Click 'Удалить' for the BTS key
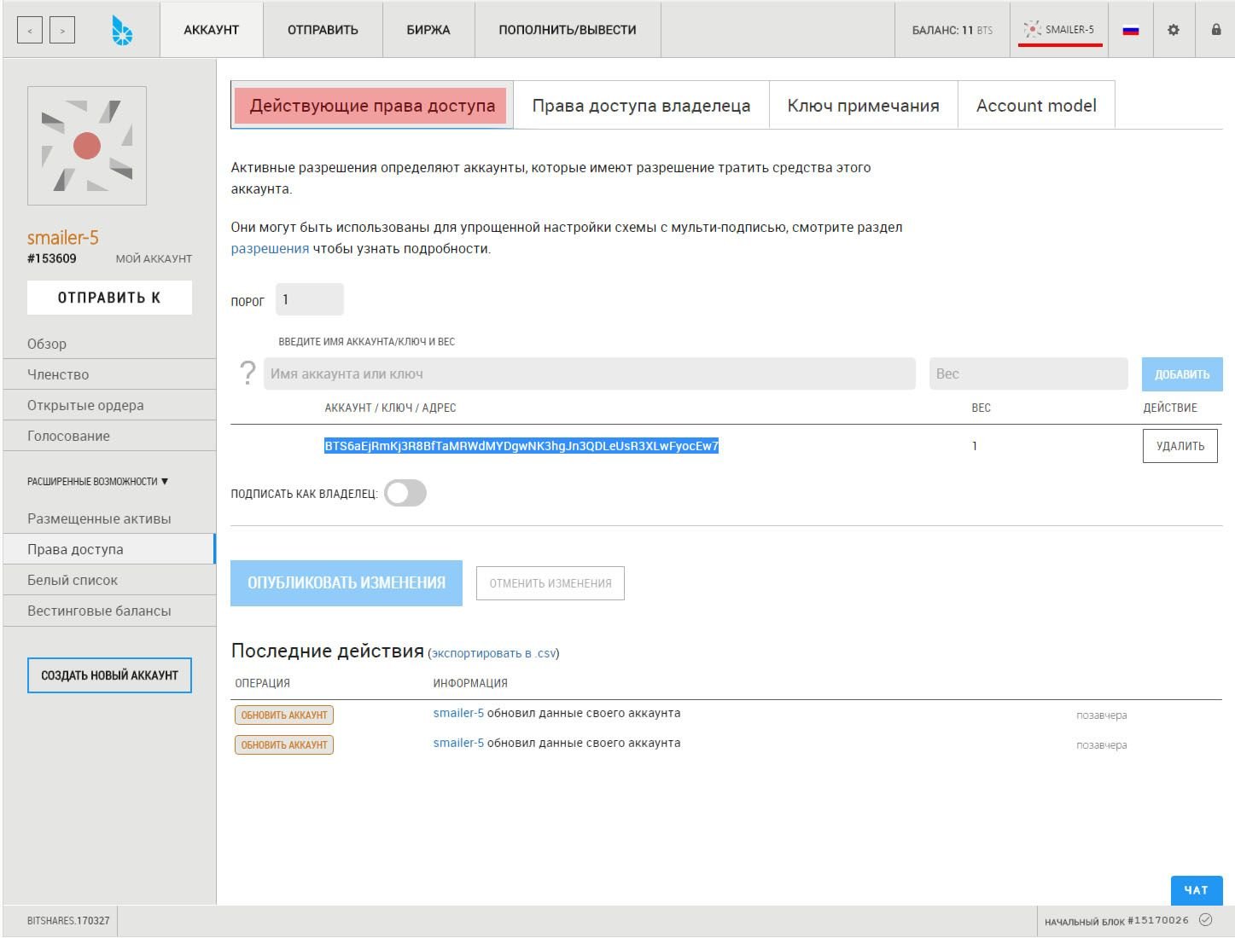 click(x=1180, y=446)
